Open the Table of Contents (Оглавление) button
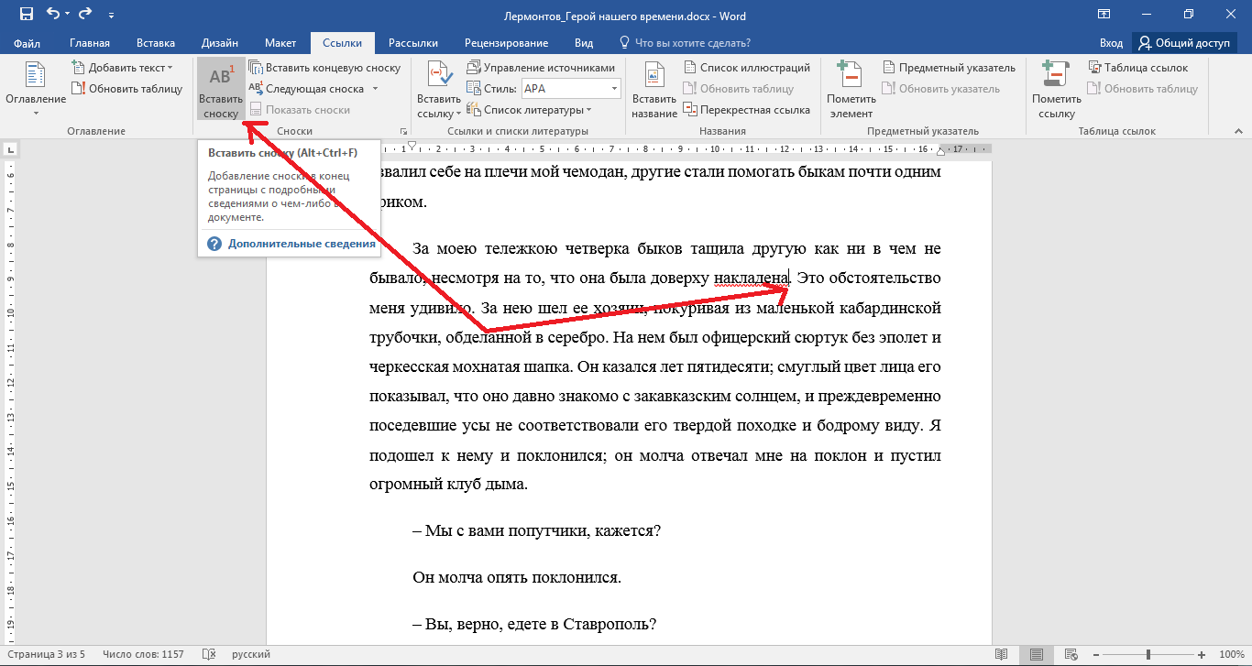Screen dimensions: 1252x666 (36, 90)
